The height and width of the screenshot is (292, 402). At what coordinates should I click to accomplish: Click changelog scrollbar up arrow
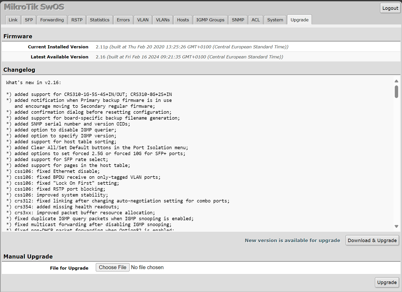click(396, 81)
